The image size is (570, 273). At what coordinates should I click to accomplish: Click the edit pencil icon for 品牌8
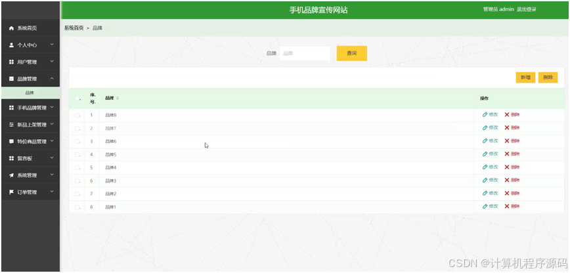tap(485, 114)
